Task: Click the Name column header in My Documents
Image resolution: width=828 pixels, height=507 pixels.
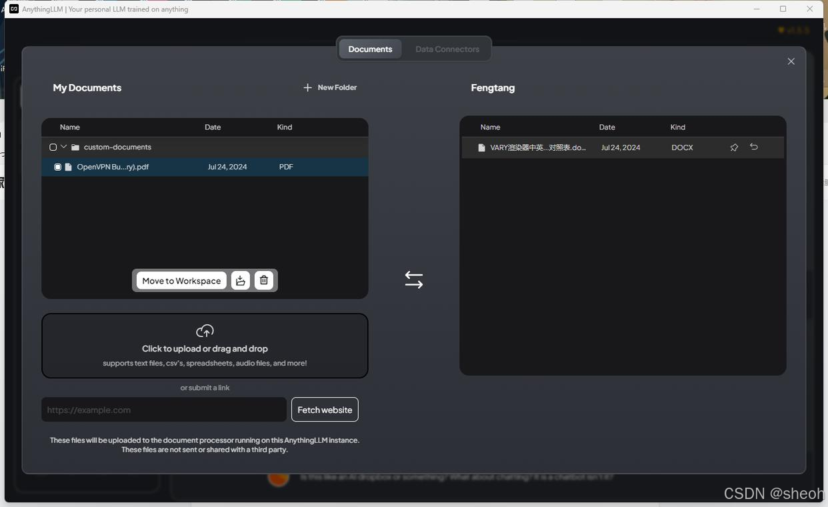Action: tap(70, 127)
